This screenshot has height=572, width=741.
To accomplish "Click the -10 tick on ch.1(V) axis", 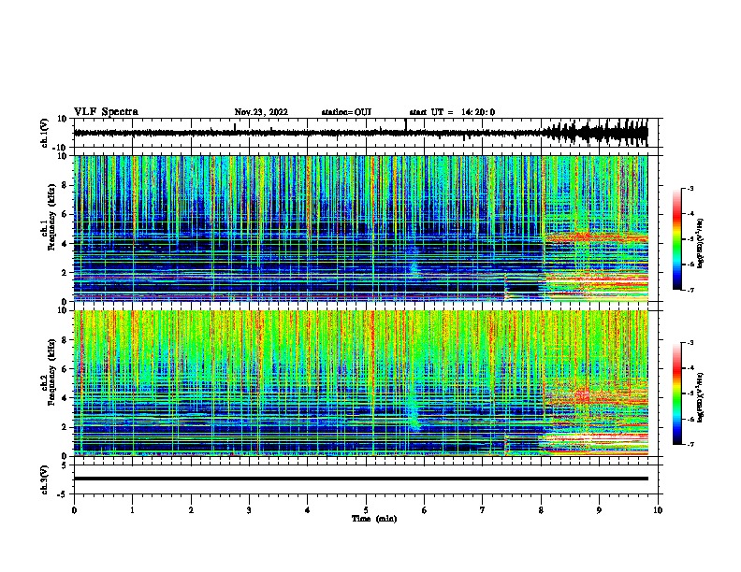I will coord(61,148).
